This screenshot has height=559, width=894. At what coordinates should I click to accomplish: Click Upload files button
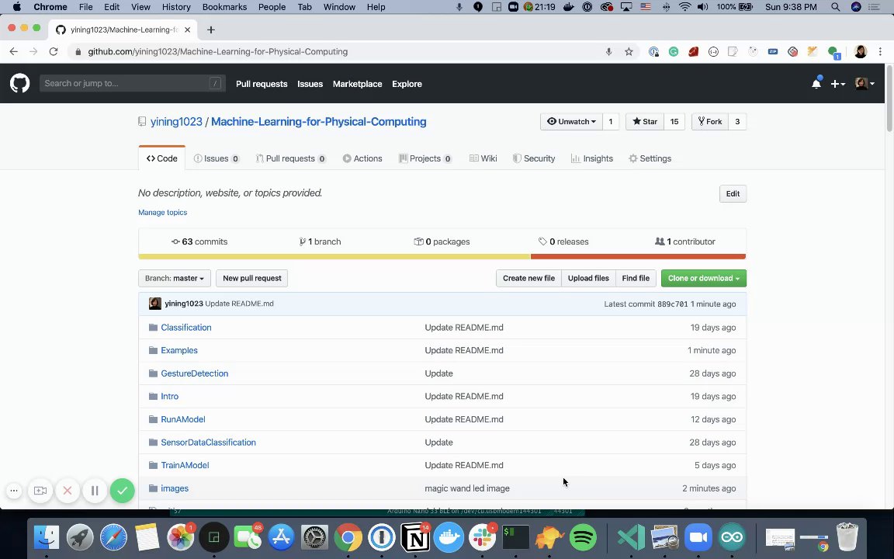(588, 279)
